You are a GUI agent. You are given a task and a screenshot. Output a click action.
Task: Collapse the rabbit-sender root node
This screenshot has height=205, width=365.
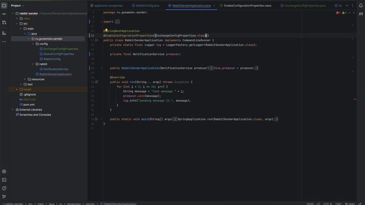pyautogui.click(x=13, y=14)
